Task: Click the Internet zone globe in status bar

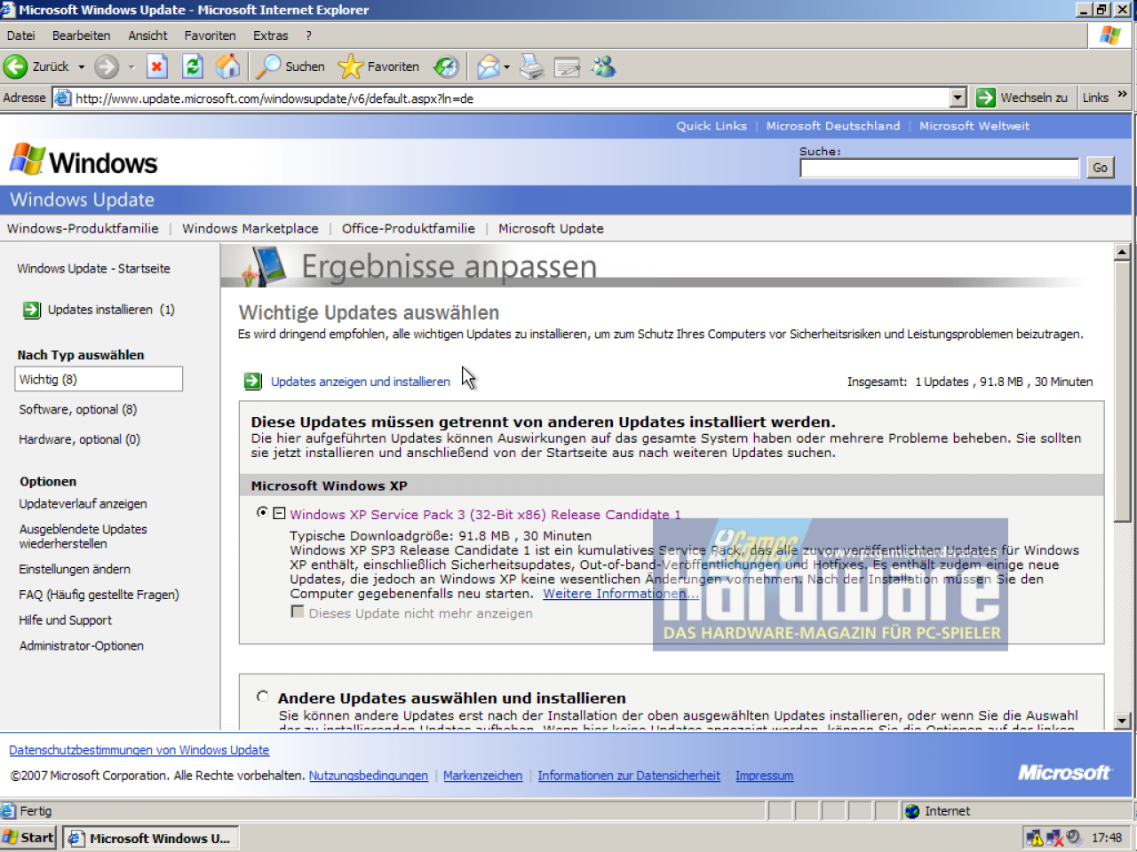Action: [912, 811]
